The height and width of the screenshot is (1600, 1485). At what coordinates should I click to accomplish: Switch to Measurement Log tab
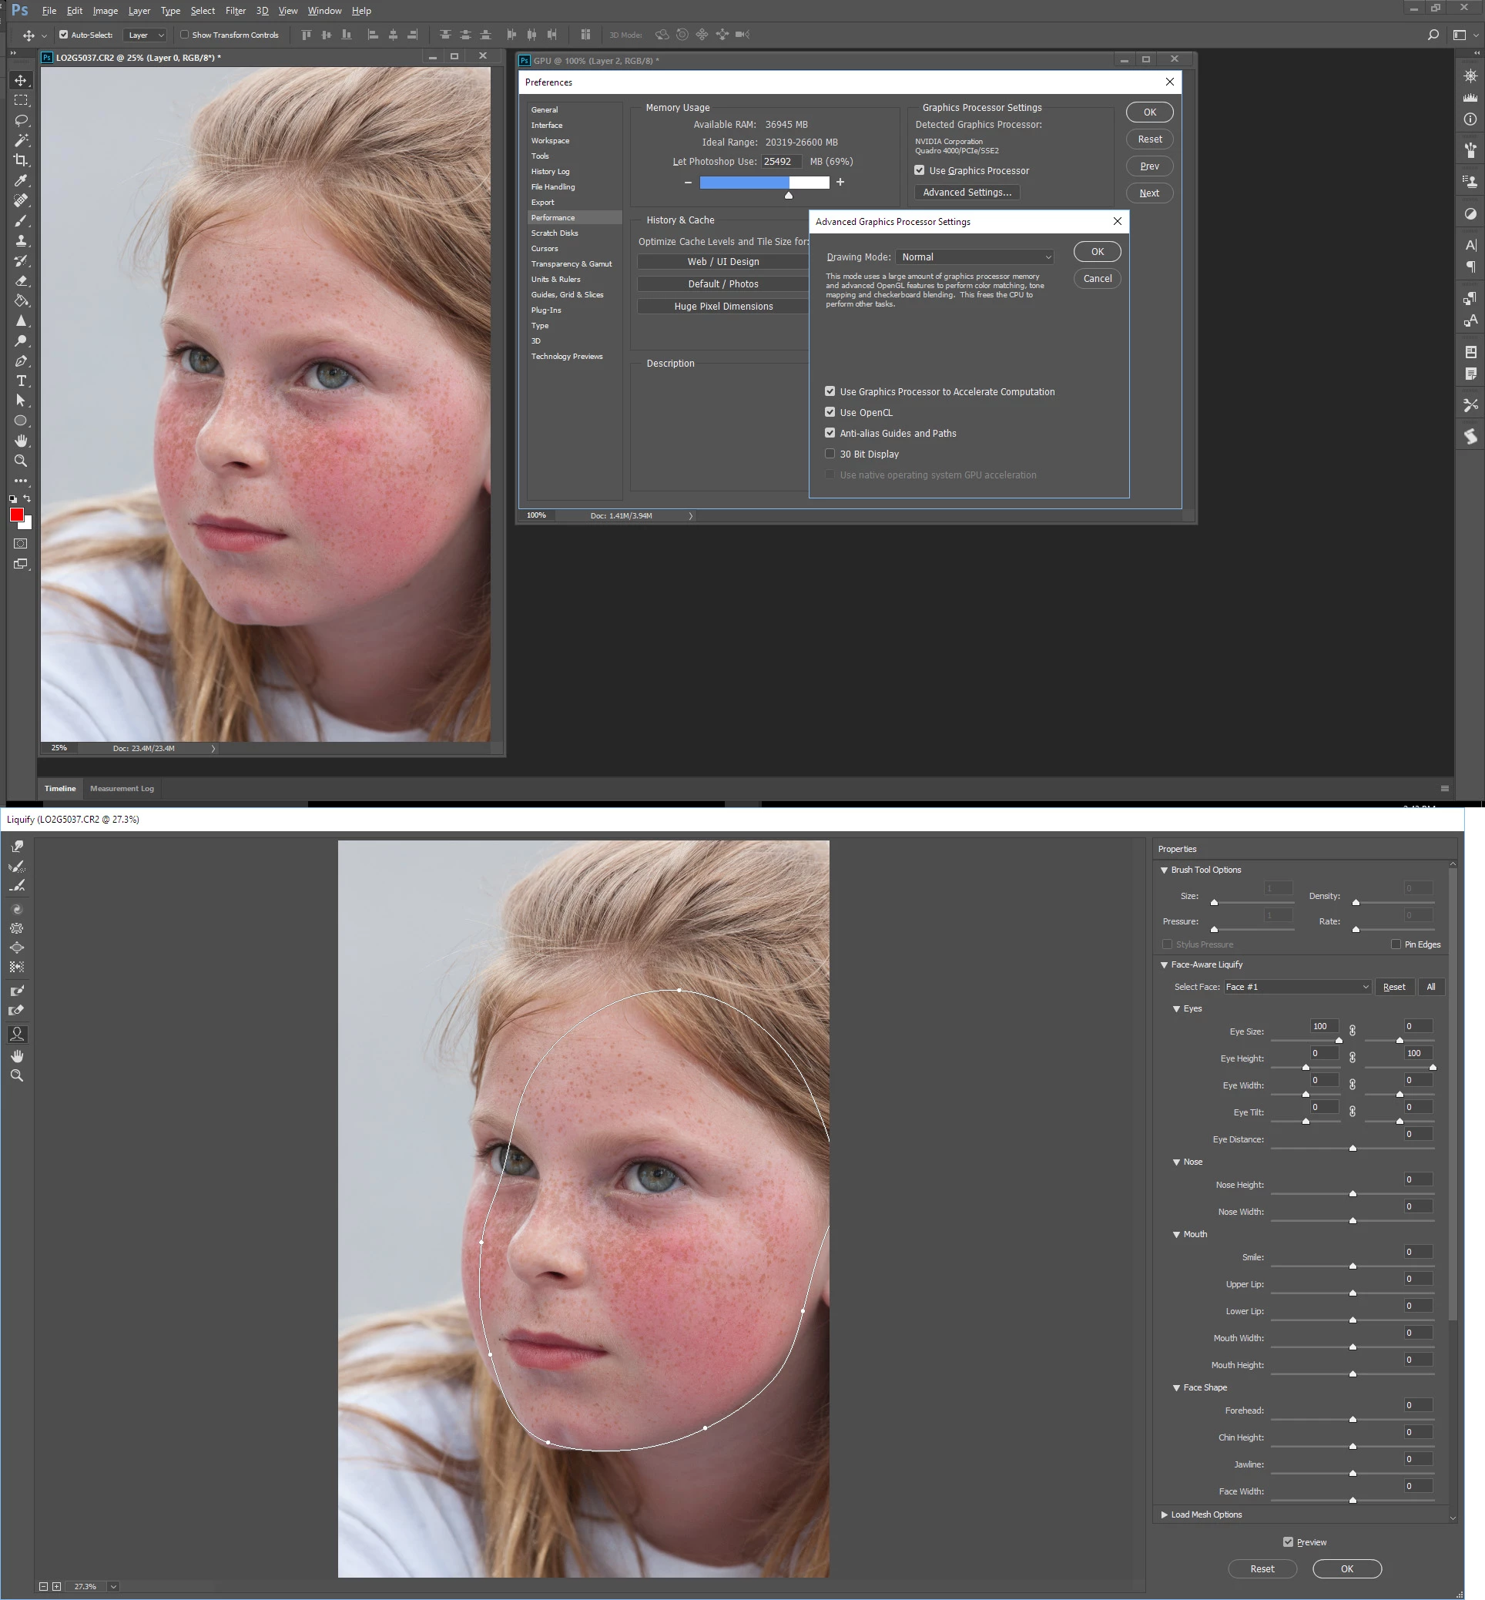[122, 788]
